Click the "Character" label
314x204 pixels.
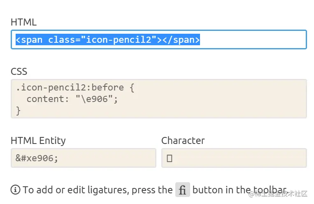click(x=183, y=141)
